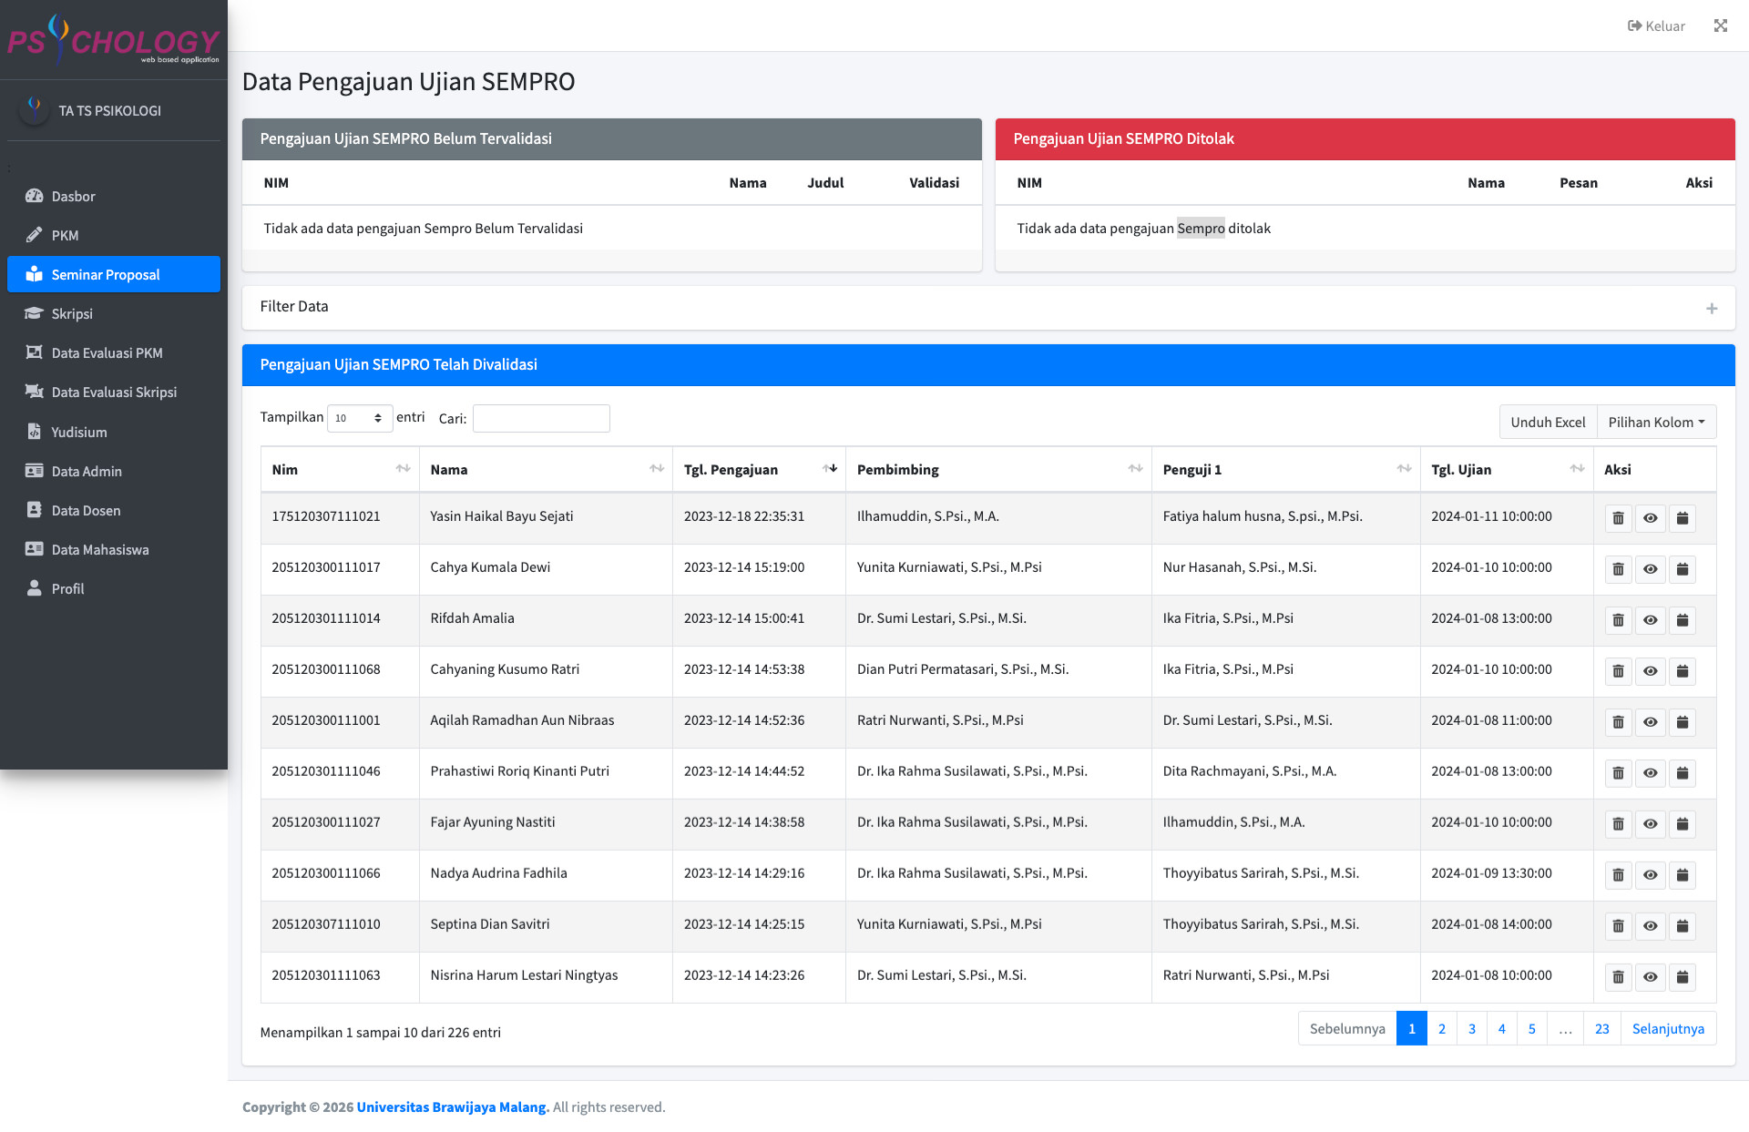Click calendar icon for Nadya Audrina Fadhila
1749x1132 pixels.
tap(1682, 875)
